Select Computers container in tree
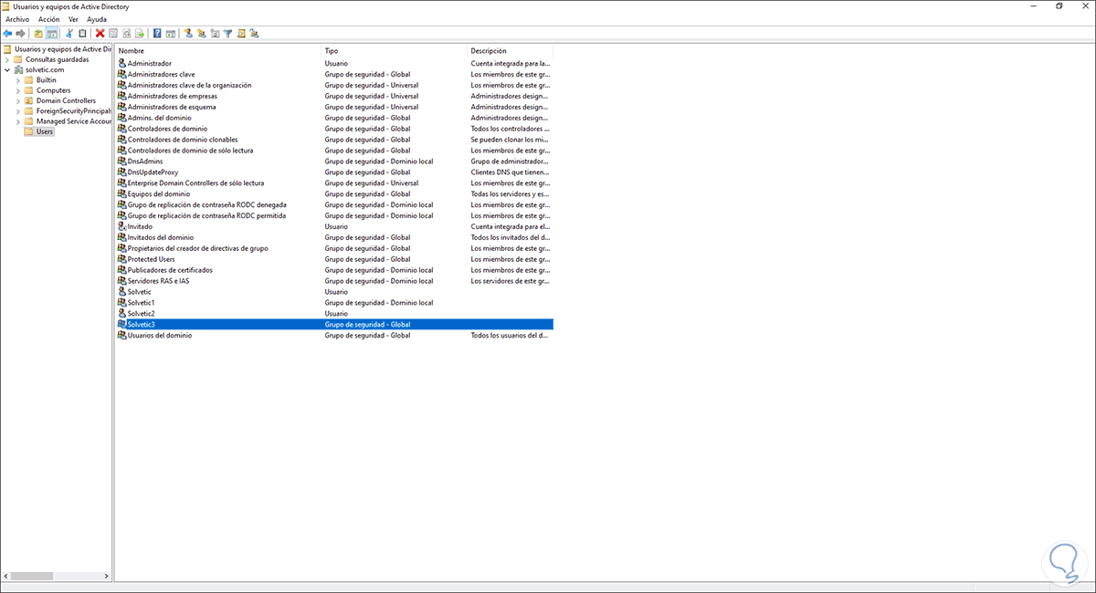Screen dimensions: 1096x593 (53, 90)
